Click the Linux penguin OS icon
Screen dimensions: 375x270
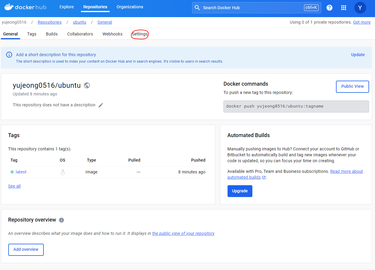tap(62, 172)
